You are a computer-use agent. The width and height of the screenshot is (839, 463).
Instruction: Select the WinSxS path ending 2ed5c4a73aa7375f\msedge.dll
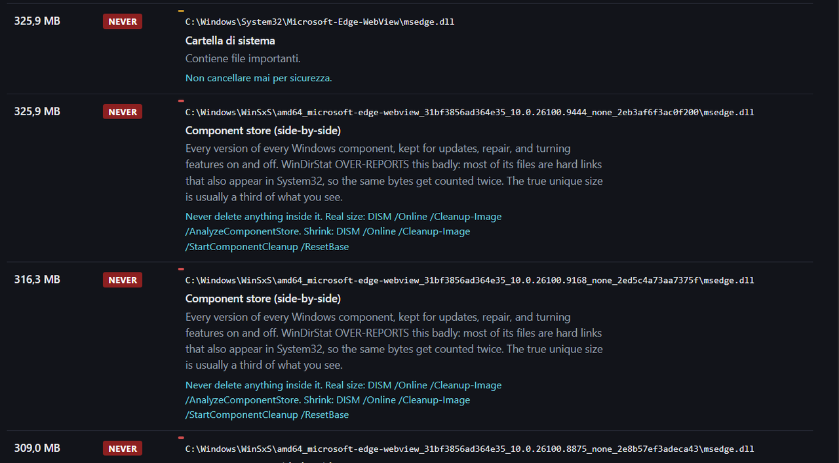(x=470, y=280)
